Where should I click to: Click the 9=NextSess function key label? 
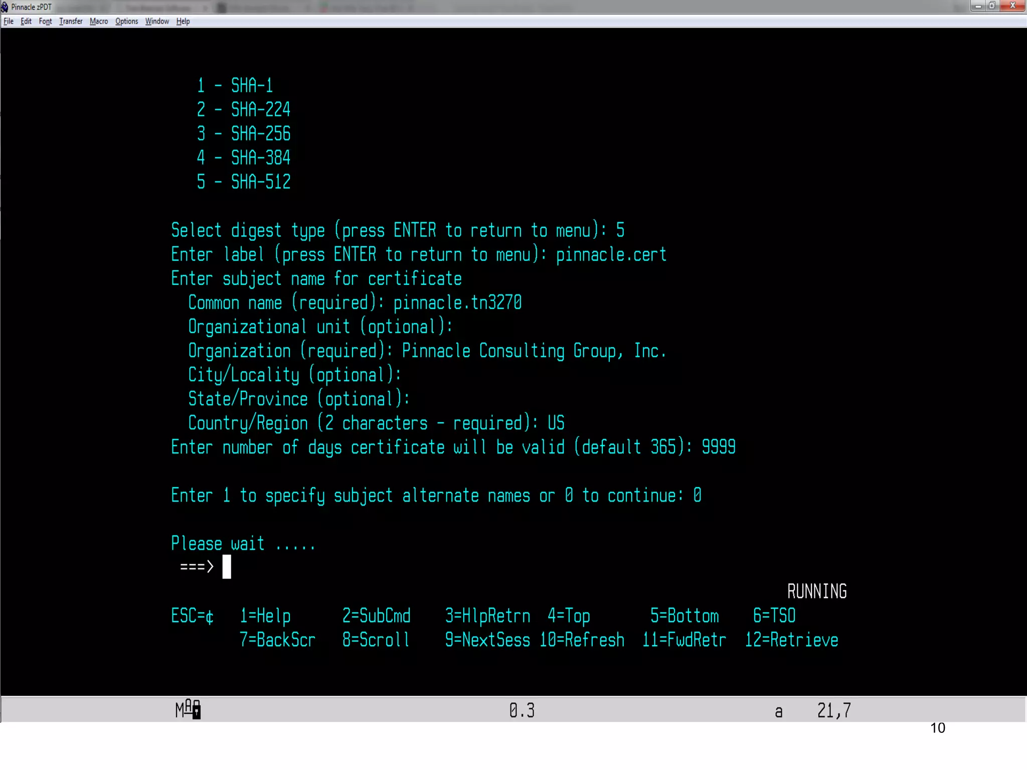[x=487, y=640]
